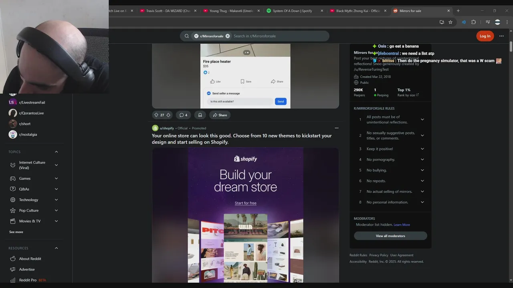Viewport: 513px width, 288px height.
Task: Downvote the Fire place heater post
Action: pos(168,115)
